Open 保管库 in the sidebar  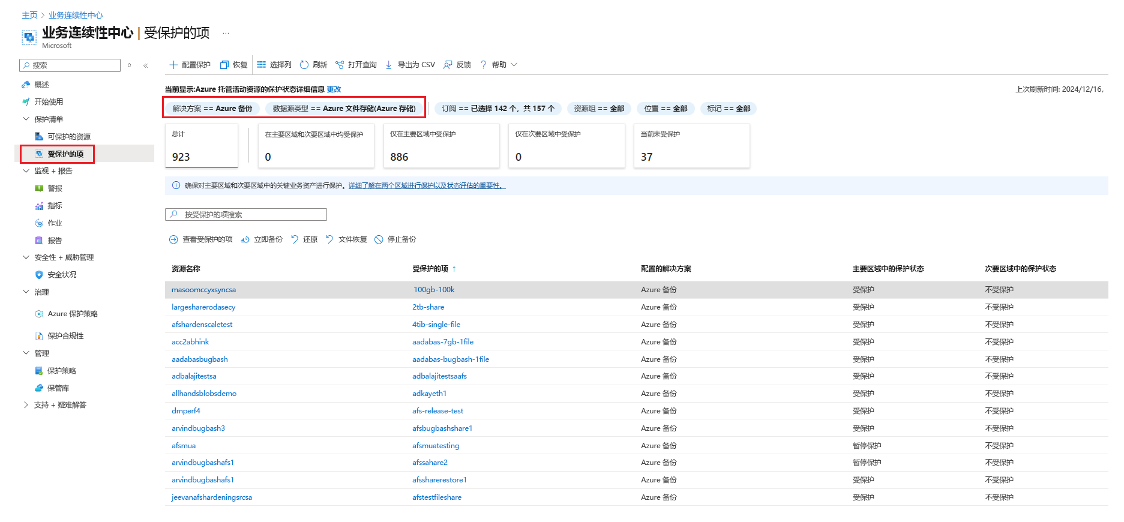click(58, 388)
